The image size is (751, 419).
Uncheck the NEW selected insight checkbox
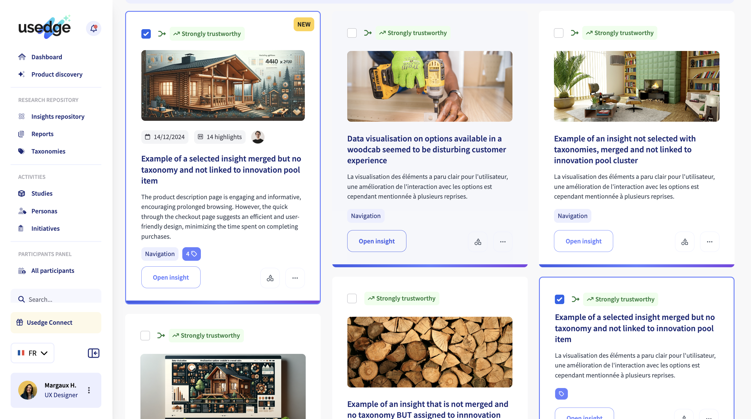146,34
